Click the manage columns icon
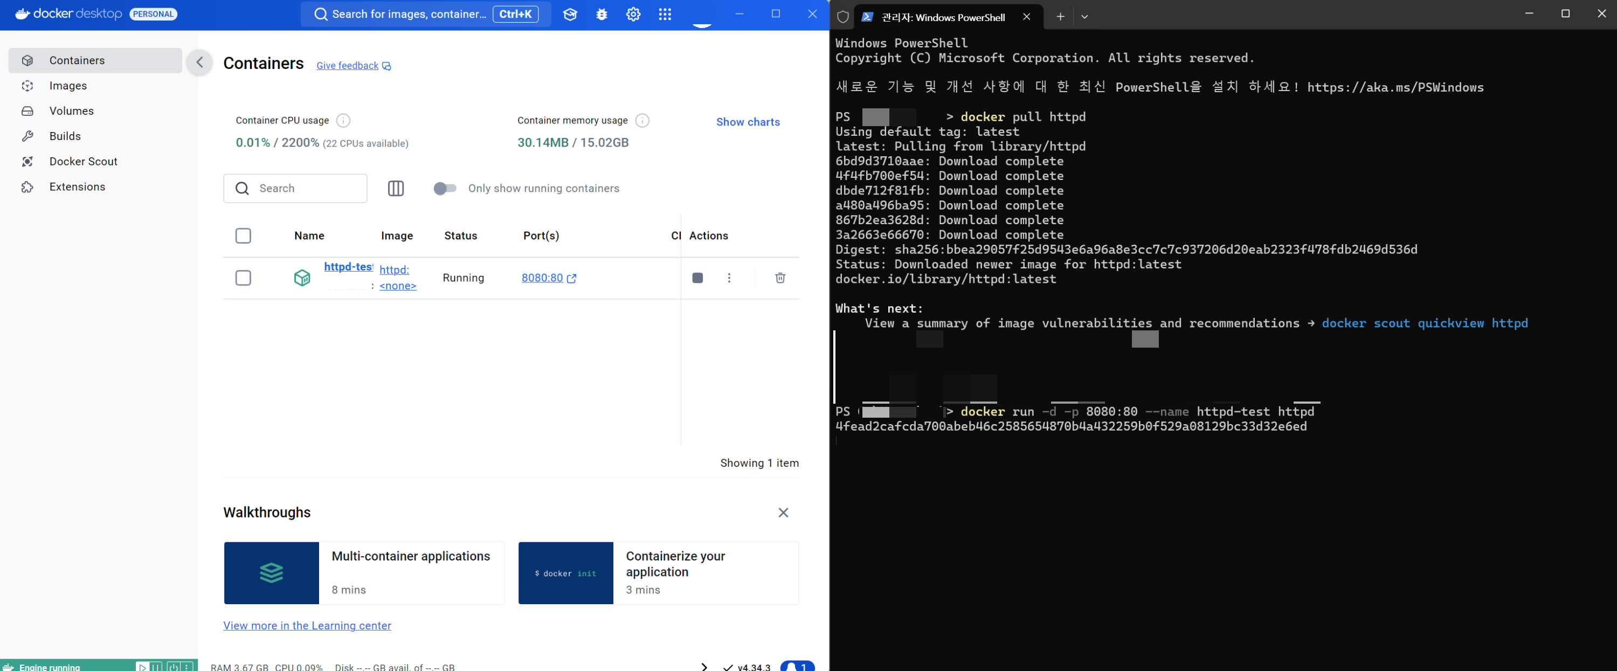Viewport: 1617px width, 671px height. 396,188
